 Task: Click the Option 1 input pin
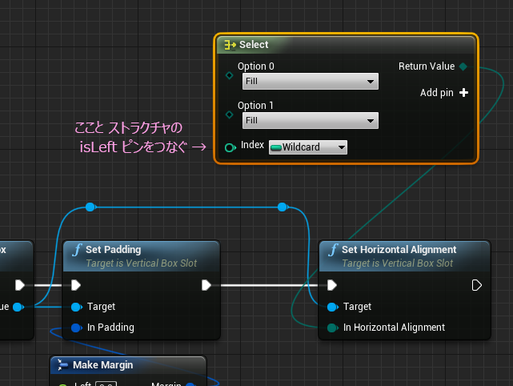(x=230, y=115)
